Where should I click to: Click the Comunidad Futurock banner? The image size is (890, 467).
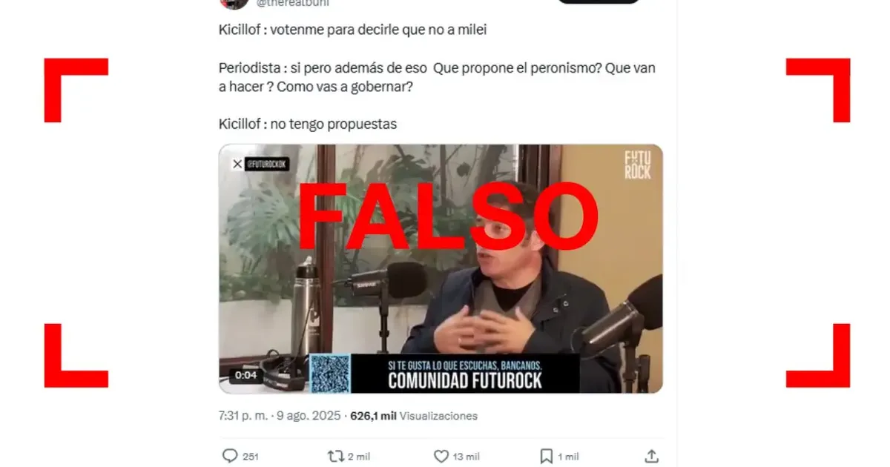[465, 373]
